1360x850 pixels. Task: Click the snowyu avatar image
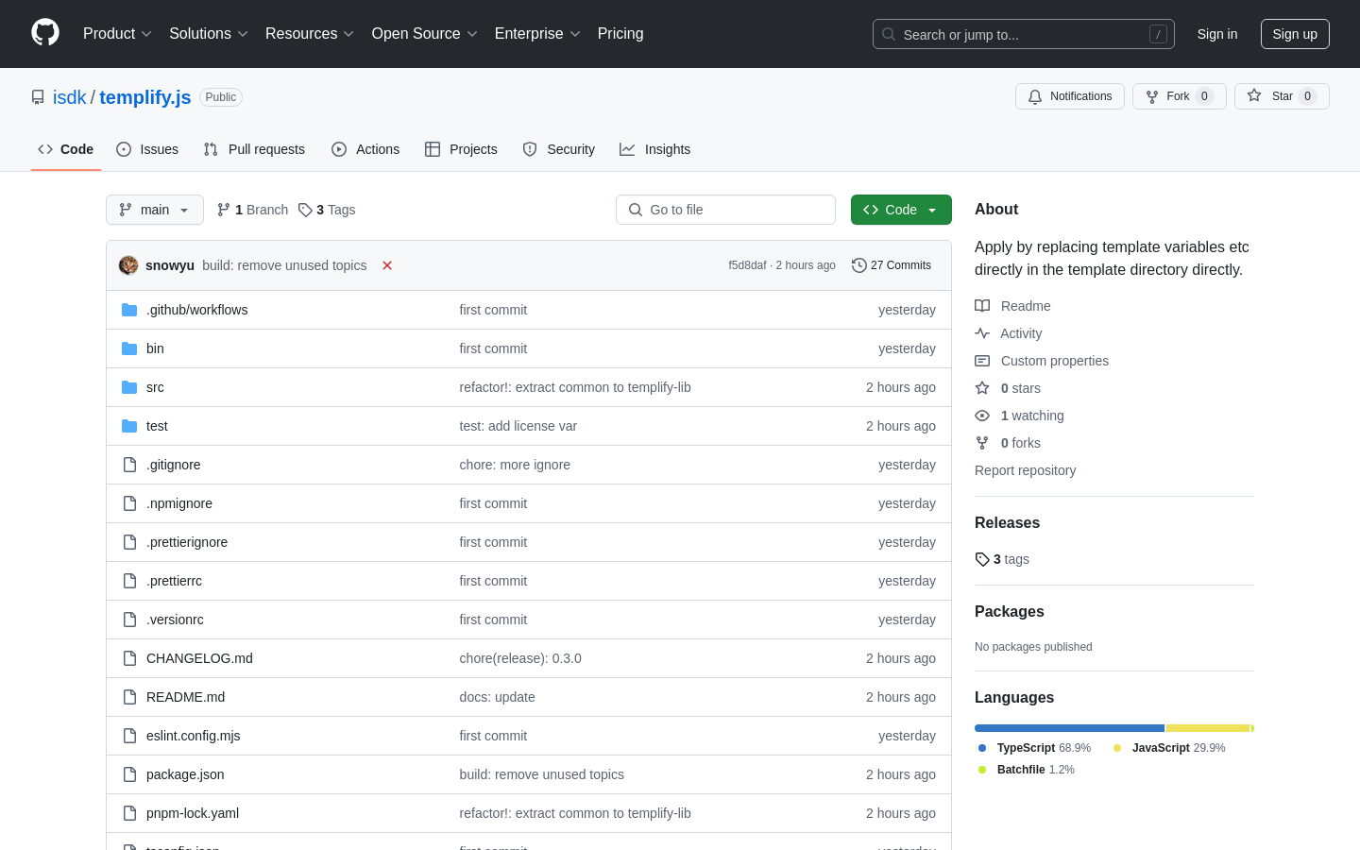[x=128, y=265]
